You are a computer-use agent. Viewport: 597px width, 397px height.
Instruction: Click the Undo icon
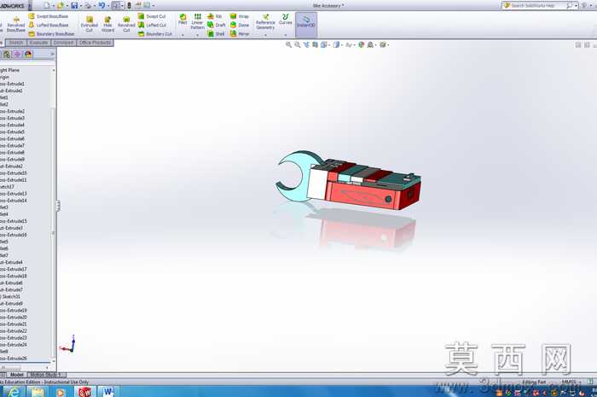(101, 5)
